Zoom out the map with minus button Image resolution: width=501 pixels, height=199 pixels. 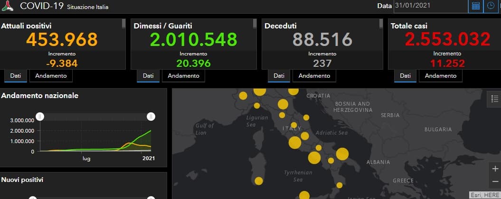tap(495, 182)
